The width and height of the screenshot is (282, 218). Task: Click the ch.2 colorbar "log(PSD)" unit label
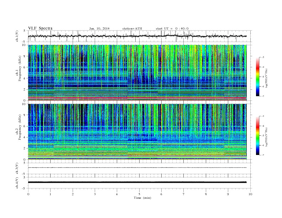click(267, 137)
